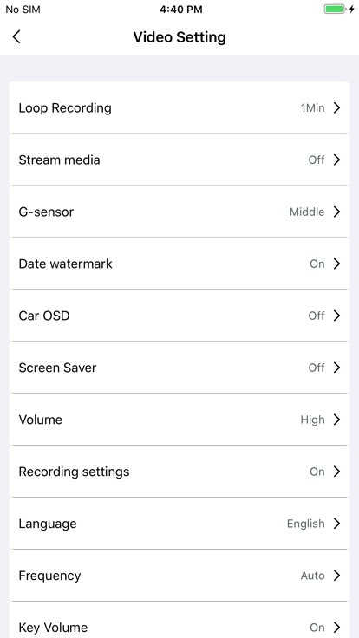Open the Volume setting row
This screenshot has height=638, width=359.
coord(179,420)
